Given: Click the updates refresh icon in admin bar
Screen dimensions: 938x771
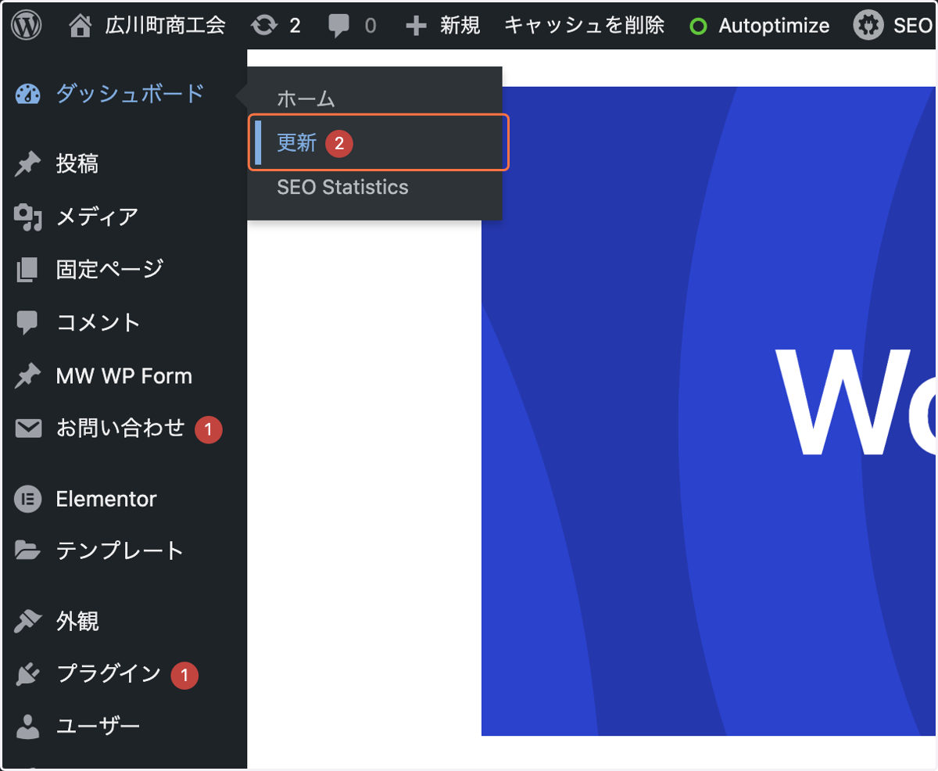Looking at the screenshot, I should click(264, 26).
